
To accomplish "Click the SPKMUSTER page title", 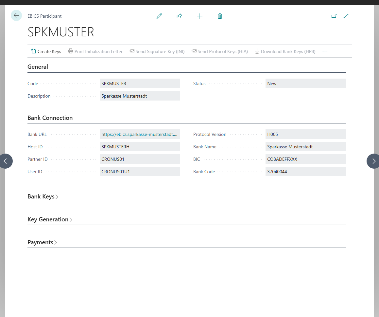I will [x=61, y=32].
